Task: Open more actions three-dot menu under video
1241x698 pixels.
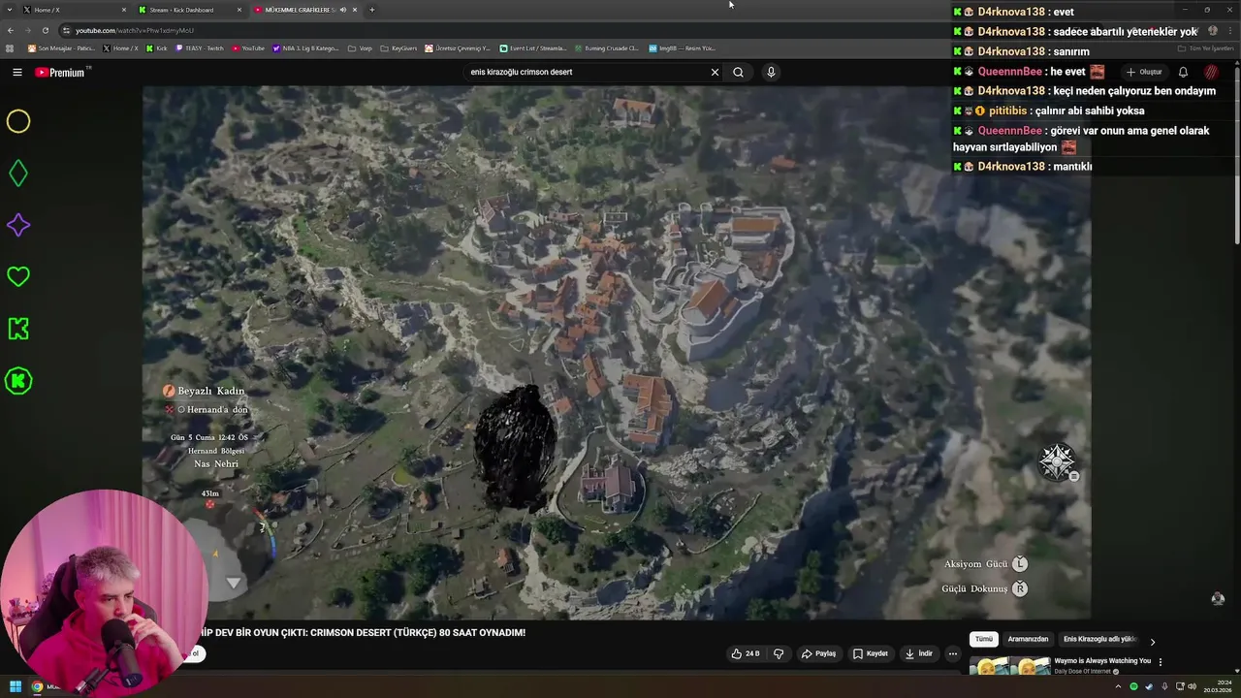Action: click(953, 653)
